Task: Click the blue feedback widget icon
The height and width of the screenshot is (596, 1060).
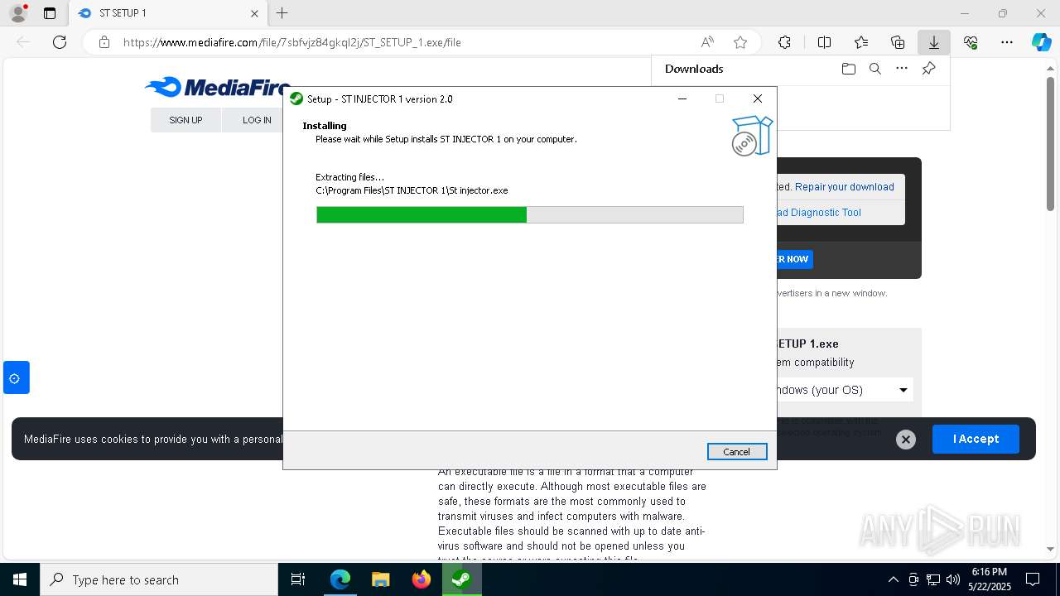Action: coord(16,377)
